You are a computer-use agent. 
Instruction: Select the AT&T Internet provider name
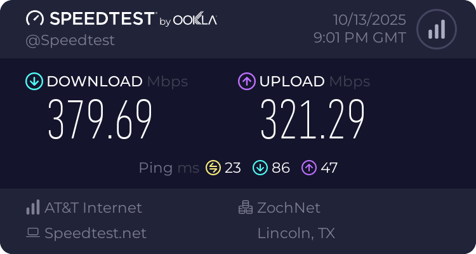[93, 208]
